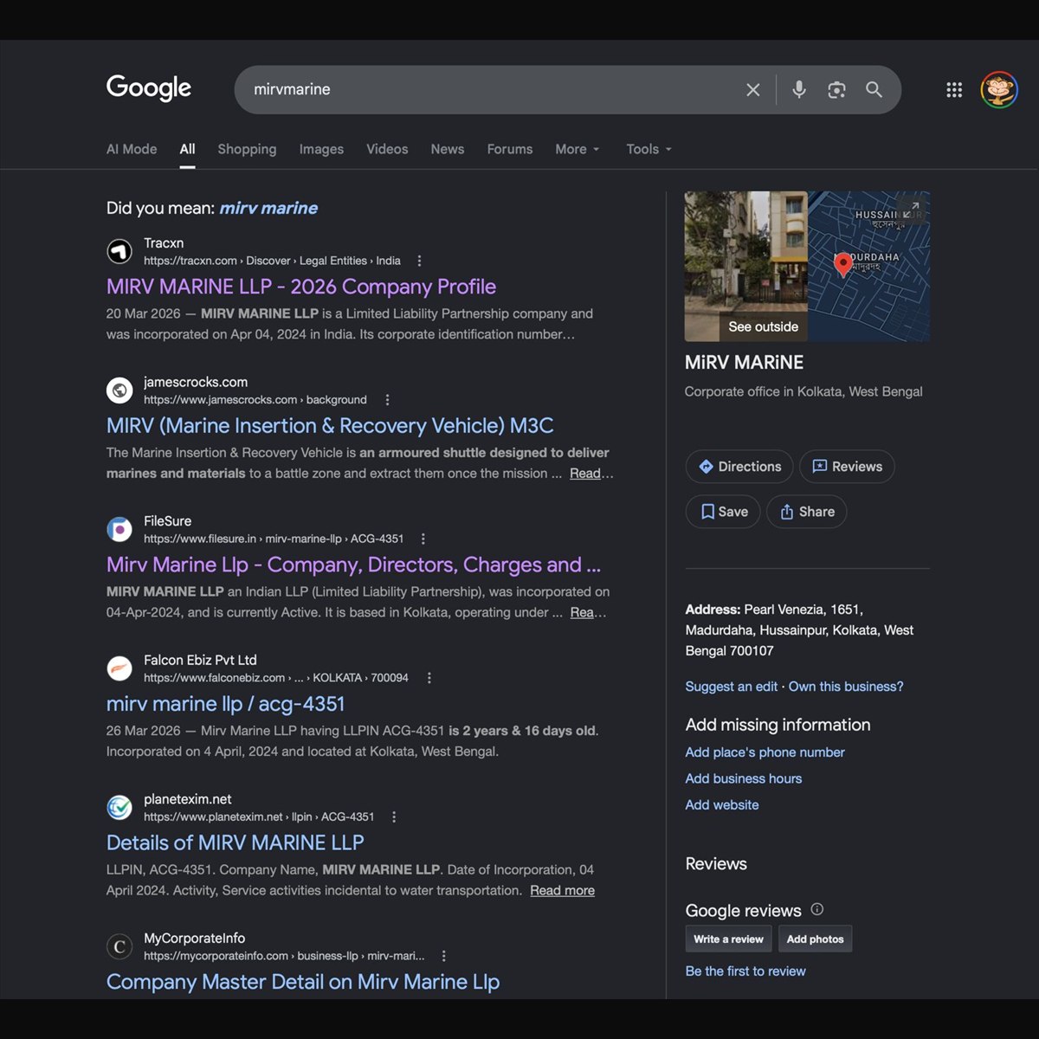Clear the search box with X icon

coord(753,90)
